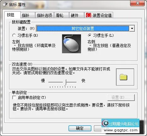Click the 确定 button

pos(80,128)
